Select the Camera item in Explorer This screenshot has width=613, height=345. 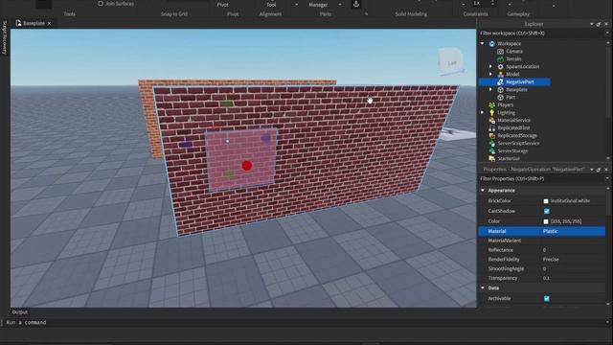pos(514,51)
